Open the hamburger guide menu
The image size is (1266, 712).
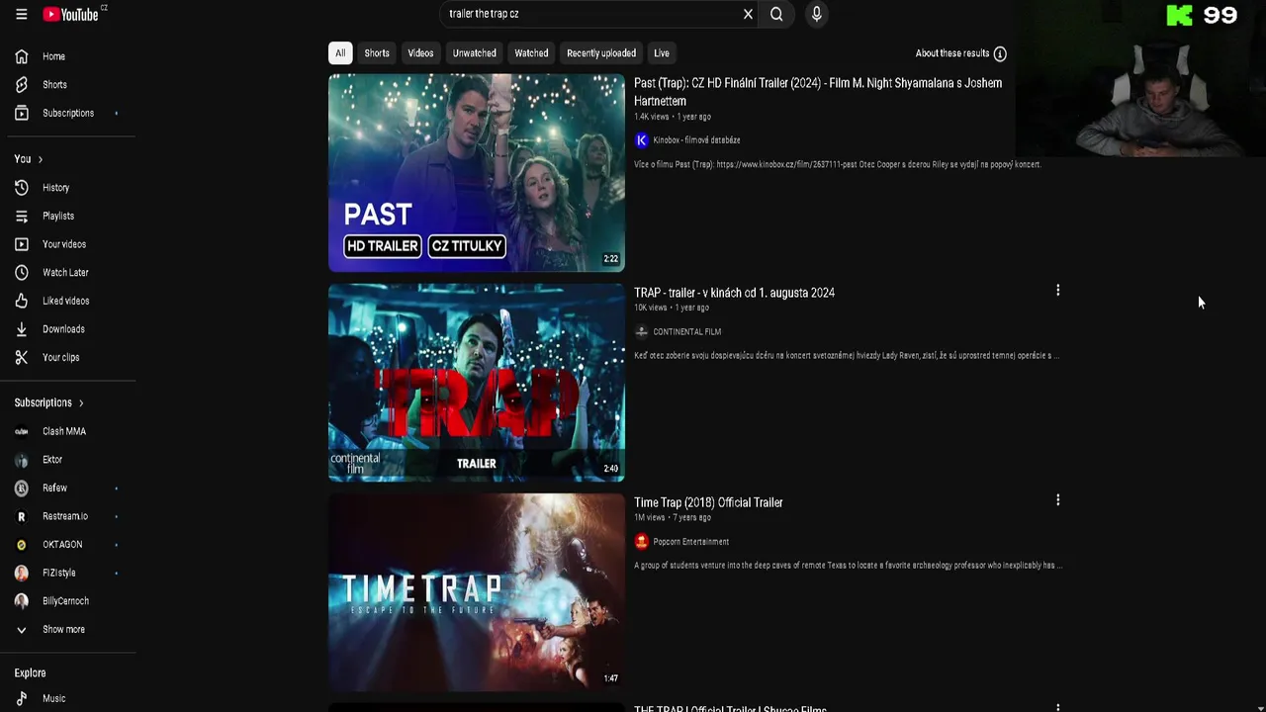click(x=21, y=14)
